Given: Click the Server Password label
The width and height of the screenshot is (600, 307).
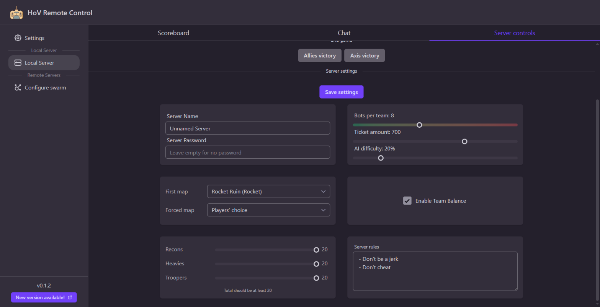Looking at the screenshot, I should [x=186, y=140].
